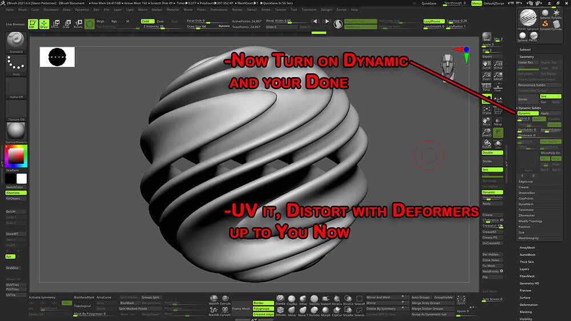Image resolution: width=571 pixels, height=321 pixels.
Task: Click the Zoom3D view icon
Action: click(x=486, y=133)
